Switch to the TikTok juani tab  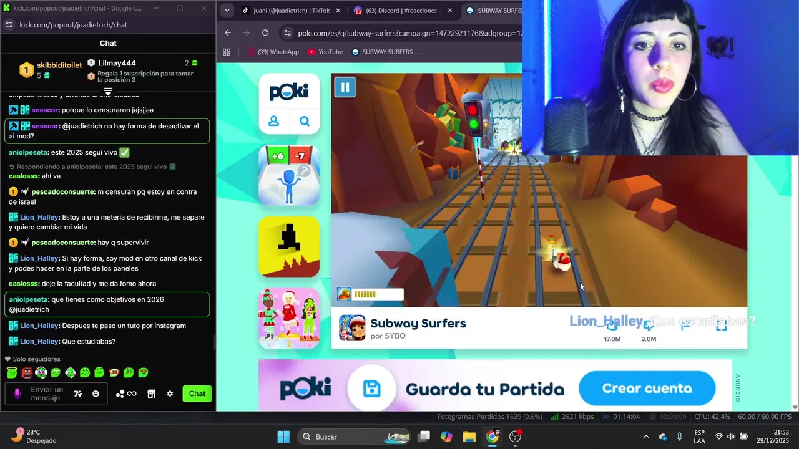tap(291, 11)
